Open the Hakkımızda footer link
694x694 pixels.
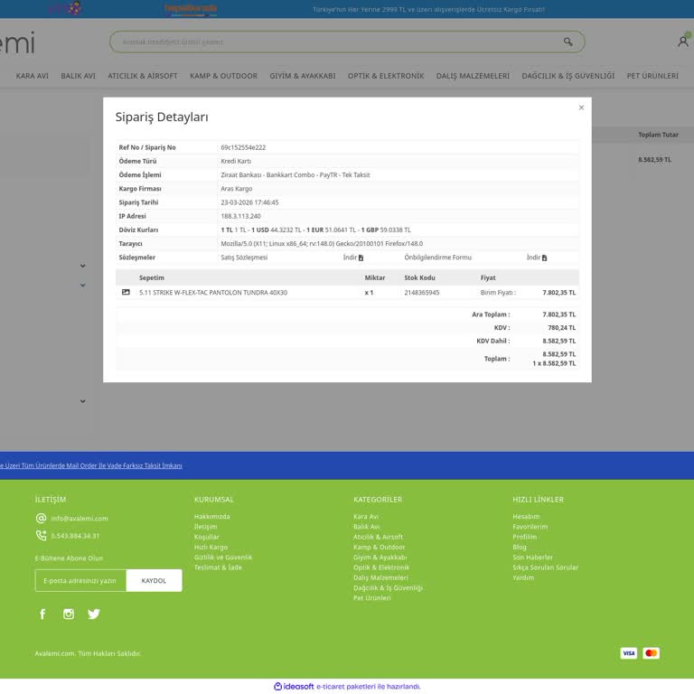pos(212,517)
